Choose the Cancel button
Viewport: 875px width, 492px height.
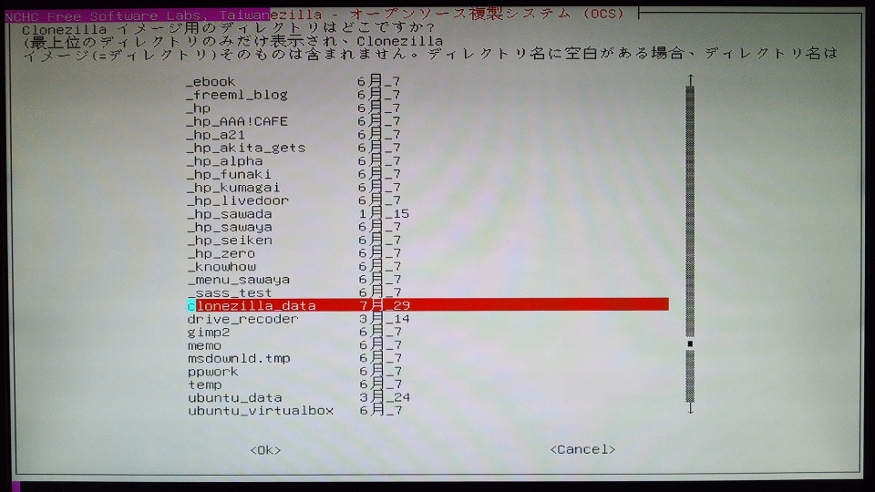(x=582, y=449)
